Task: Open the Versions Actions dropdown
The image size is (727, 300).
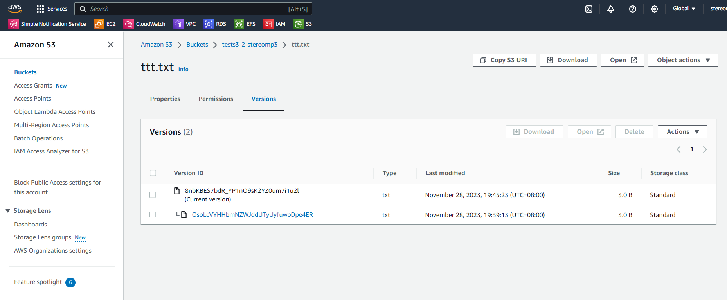Action: pos(682,132)
